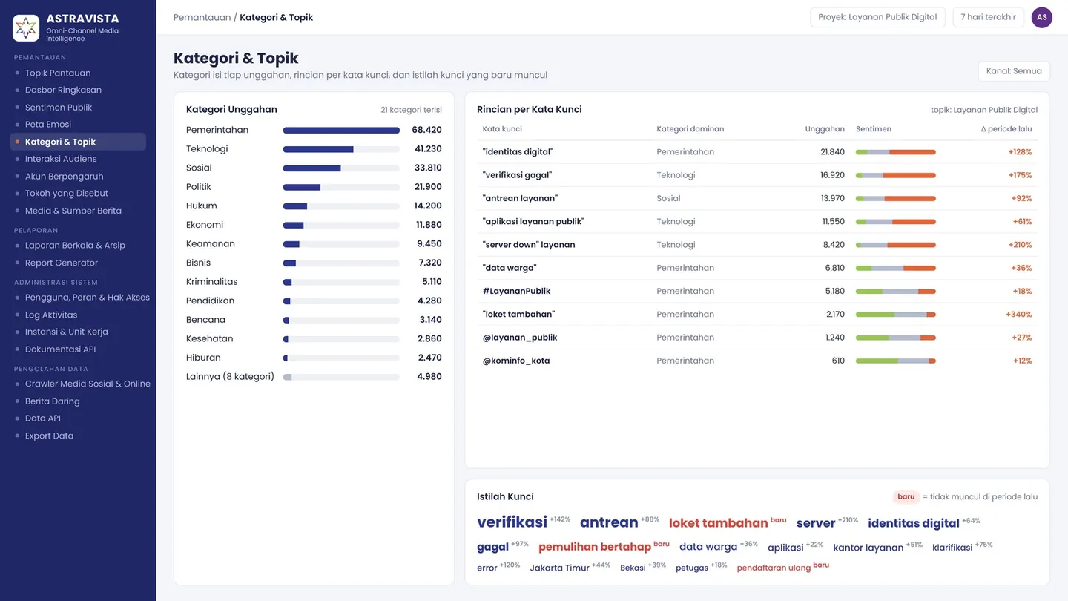
Task: Select the Lainnya (8 kategori) row
Action: click(314, 377)
